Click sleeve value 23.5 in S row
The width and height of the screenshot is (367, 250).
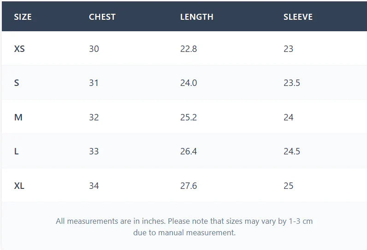291,83
